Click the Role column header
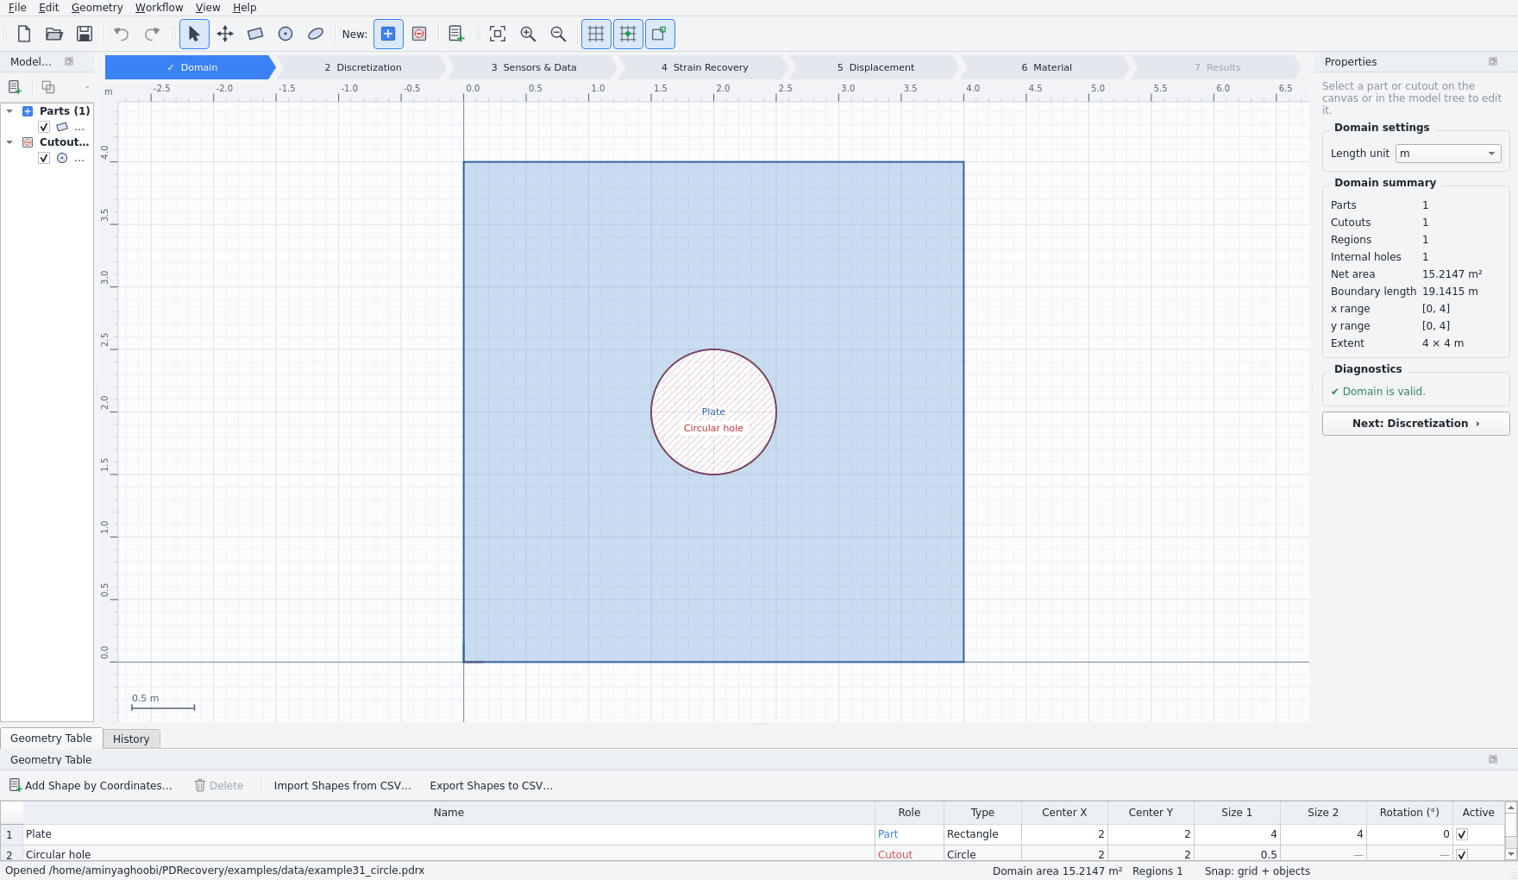This screenshot has height=880, width=1518. pyautogui.click(x=909, y=813)
